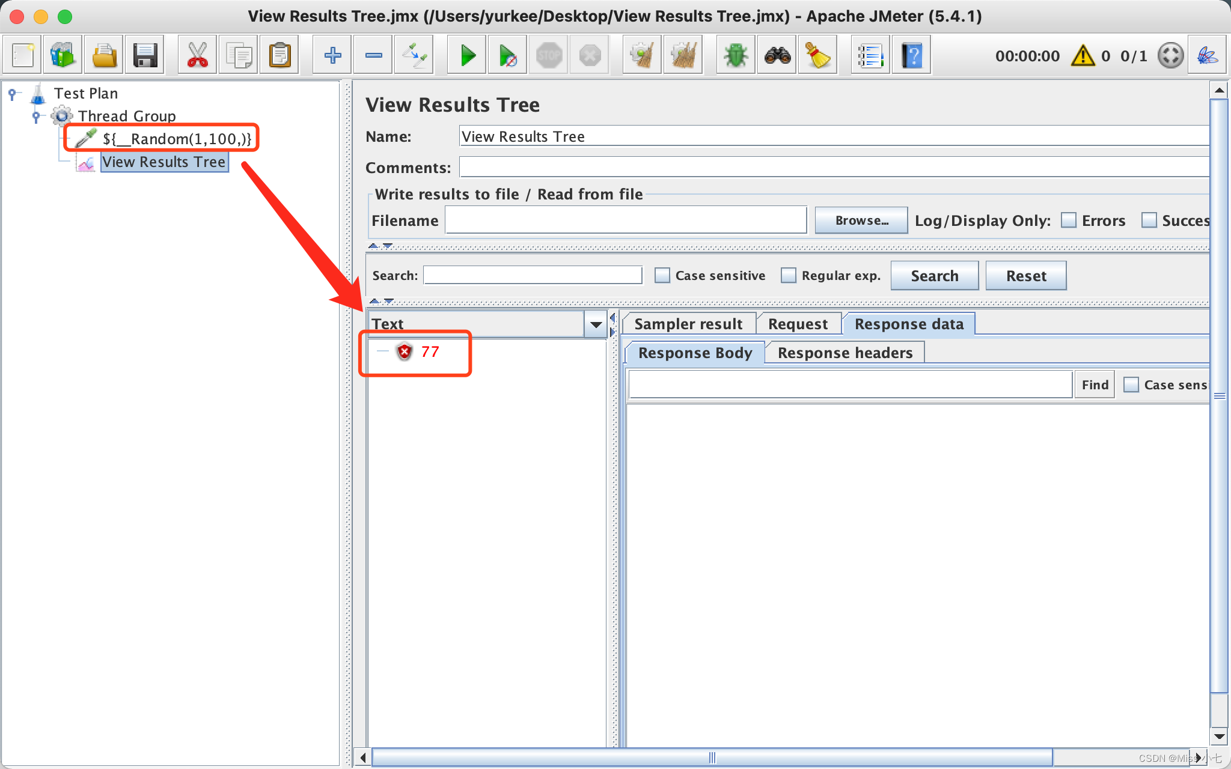Image resolution: width=1231 pixels, height=769 pixels.
Task: Click the results split pane collapse arrows
Action: tap(612, 324)
